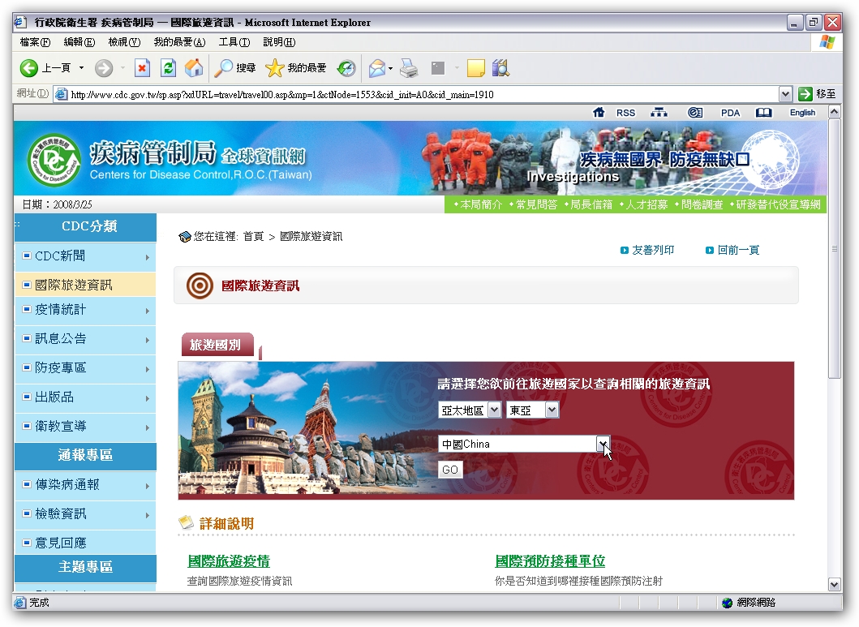Click the IE Back arrow button

click(x=29, y=69)
